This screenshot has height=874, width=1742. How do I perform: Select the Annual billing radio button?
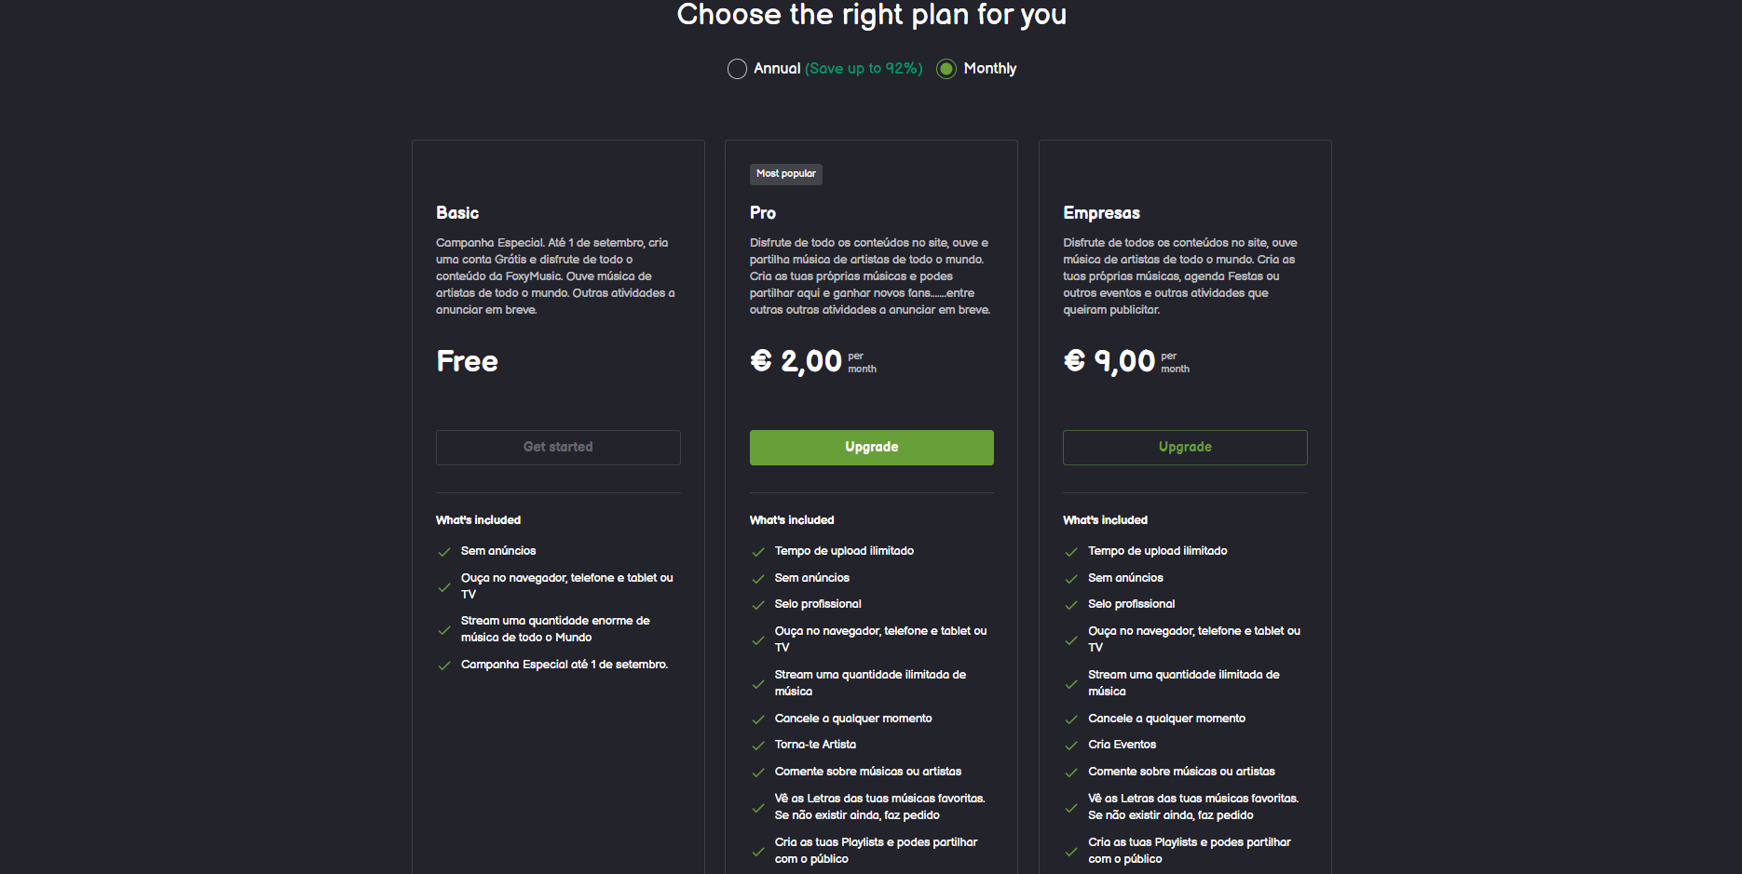737,69
